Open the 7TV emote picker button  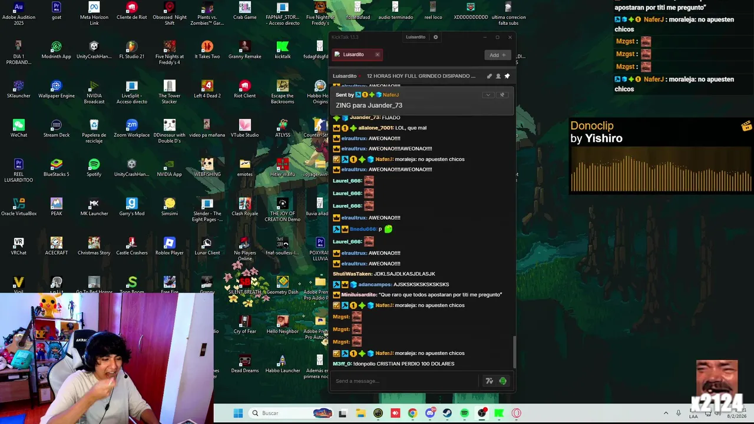point(489,381)
